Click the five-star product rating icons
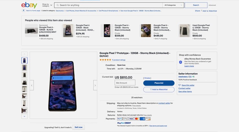239x132 pixels. 105,60
